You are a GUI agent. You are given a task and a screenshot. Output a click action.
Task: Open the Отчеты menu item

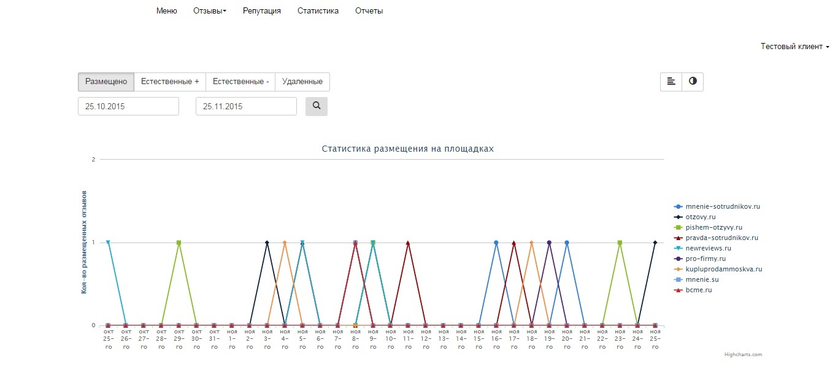pos(369,10)
